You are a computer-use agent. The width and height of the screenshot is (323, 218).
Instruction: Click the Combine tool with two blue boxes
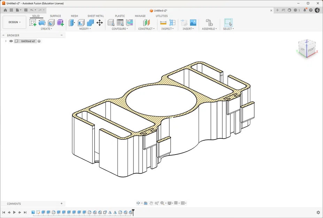(x=90, y=22)
